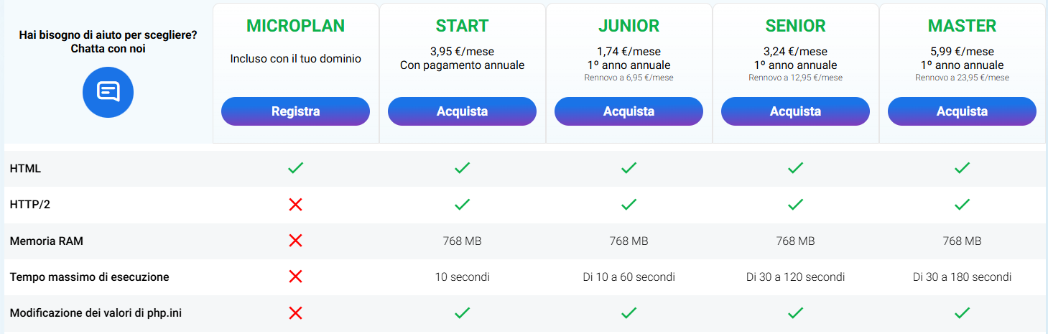
Task: Click the JUNIOR HTML green checkmark
Action: click(x=629, y=168)
